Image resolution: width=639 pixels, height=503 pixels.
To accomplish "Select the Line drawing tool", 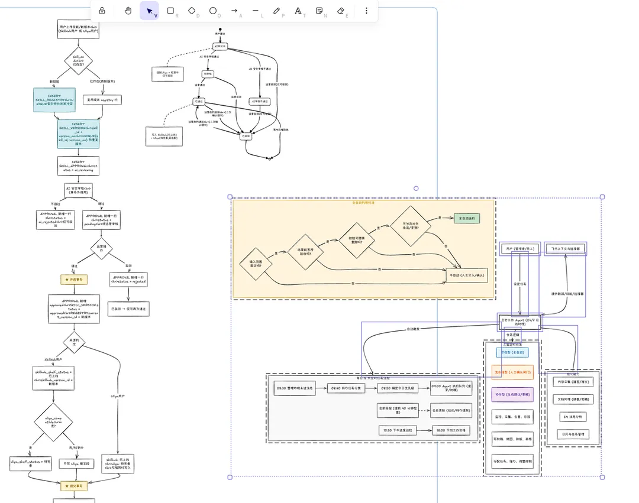I will (x=255, y=11).
